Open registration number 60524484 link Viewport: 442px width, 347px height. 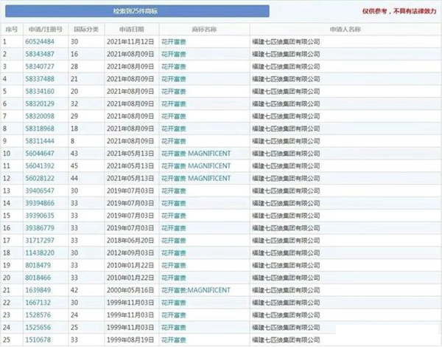[40, 42]
